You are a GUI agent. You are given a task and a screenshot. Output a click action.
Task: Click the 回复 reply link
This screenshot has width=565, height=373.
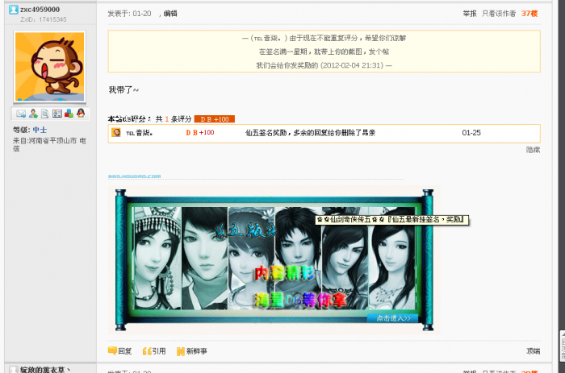pyautogui.click(x=125, y=351)
